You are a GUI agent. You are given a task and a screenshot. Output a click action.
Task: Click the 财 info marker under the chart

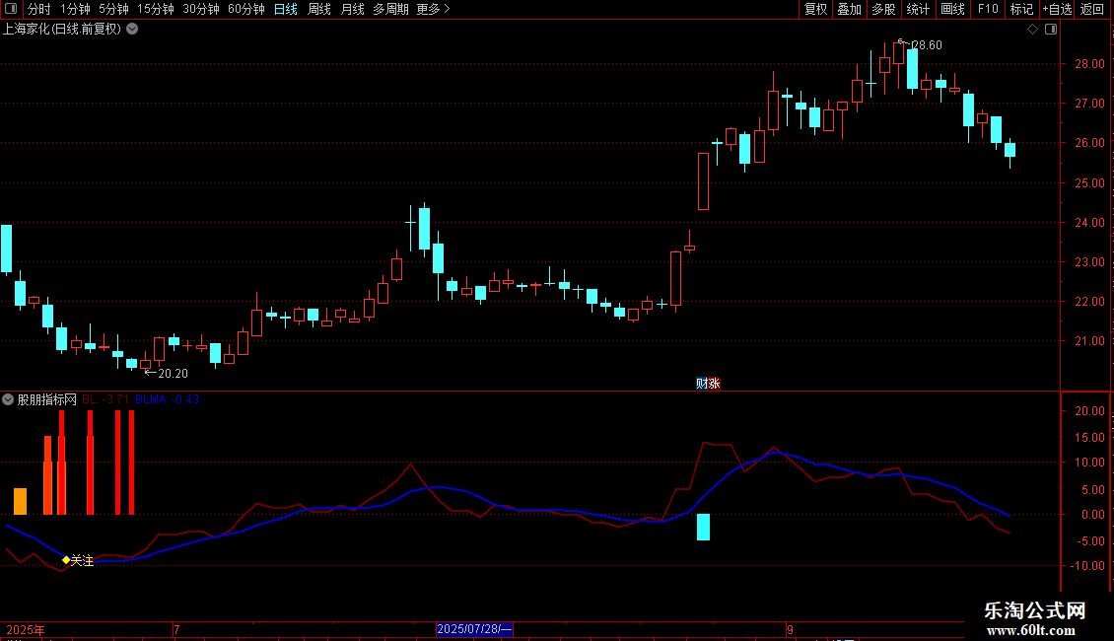coord(701,384)
